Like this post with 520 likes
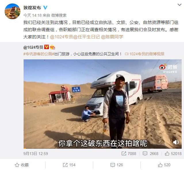Image resolution: width=184 pixels, height=170 pixels. [x=164, y=165]
